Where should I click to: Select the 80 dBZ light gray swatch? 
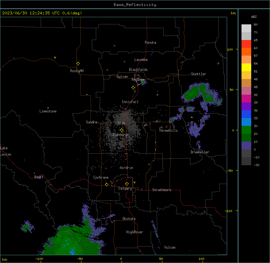pos(246,28)
